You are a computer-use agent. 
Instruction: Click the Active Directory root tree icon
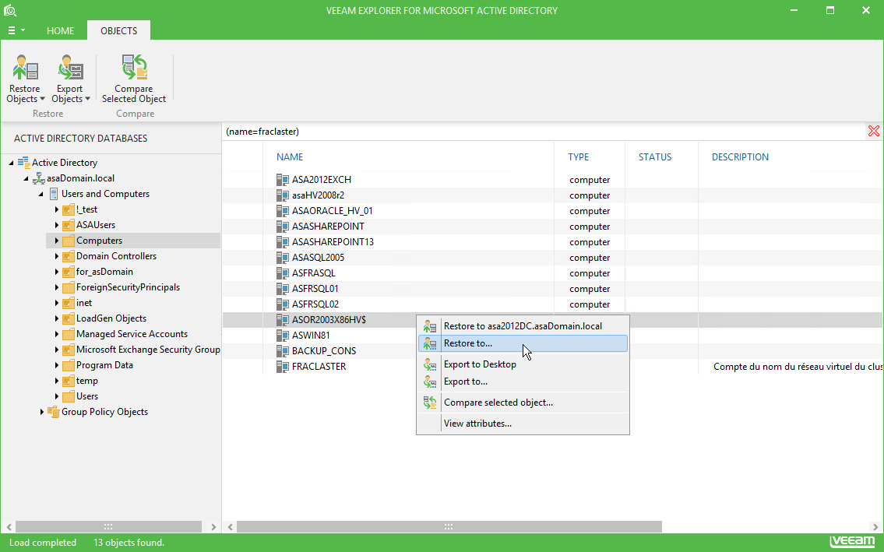point(23,163)
